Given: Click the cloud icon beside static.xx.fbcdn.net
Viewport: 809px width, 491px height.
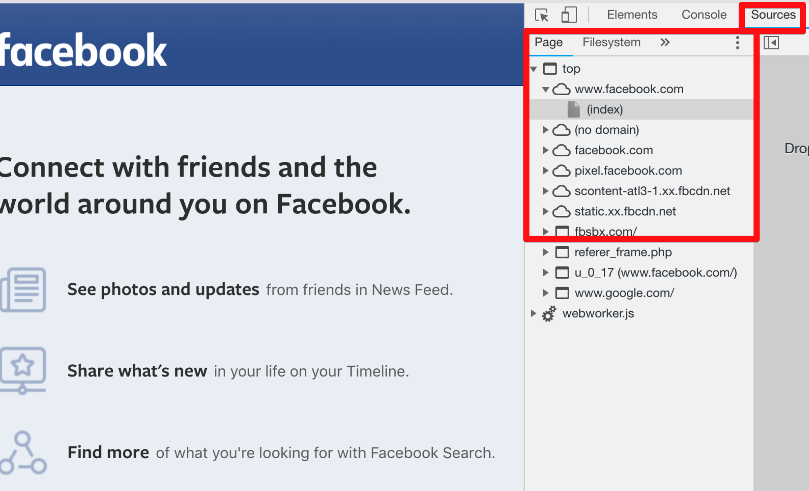Looking at the screenshot, I should point(561,211).
